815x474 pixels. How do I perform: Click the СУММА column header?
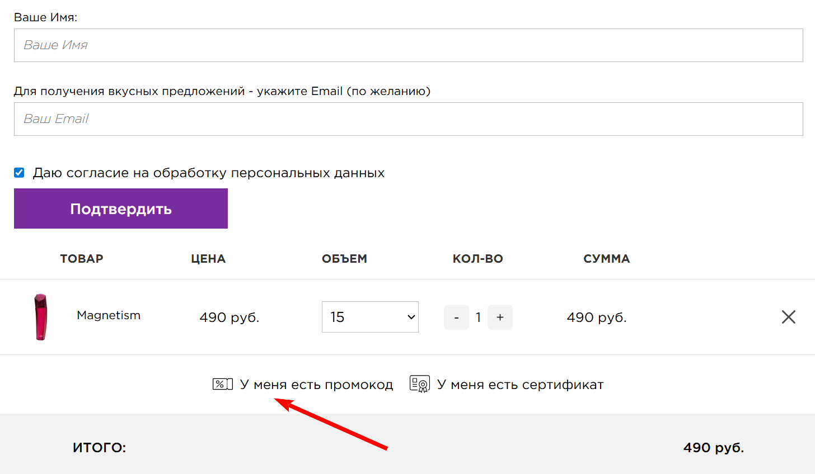coord(606,259)
